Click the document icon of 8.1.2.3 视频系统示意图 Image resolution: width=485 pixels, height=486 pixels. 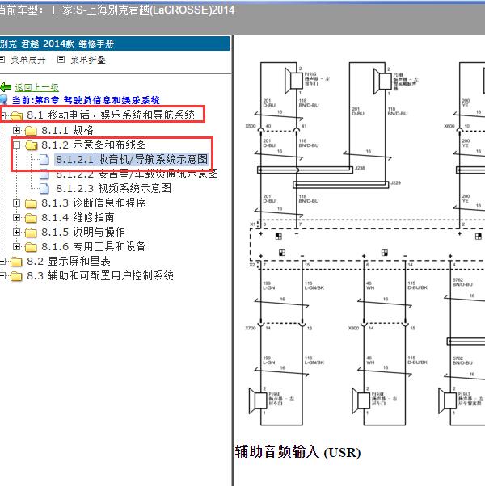point(44,188)
